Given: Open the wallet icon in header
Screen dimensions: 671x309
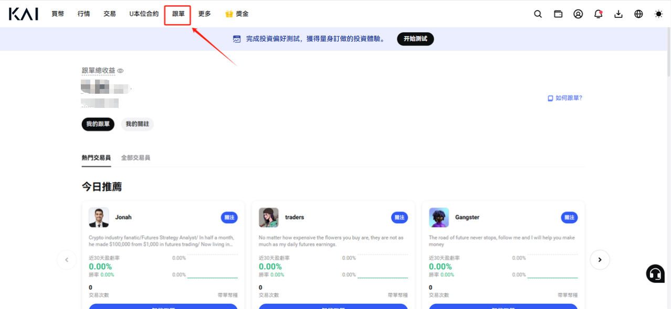Looking at the screenshot, I should [558, 14].
